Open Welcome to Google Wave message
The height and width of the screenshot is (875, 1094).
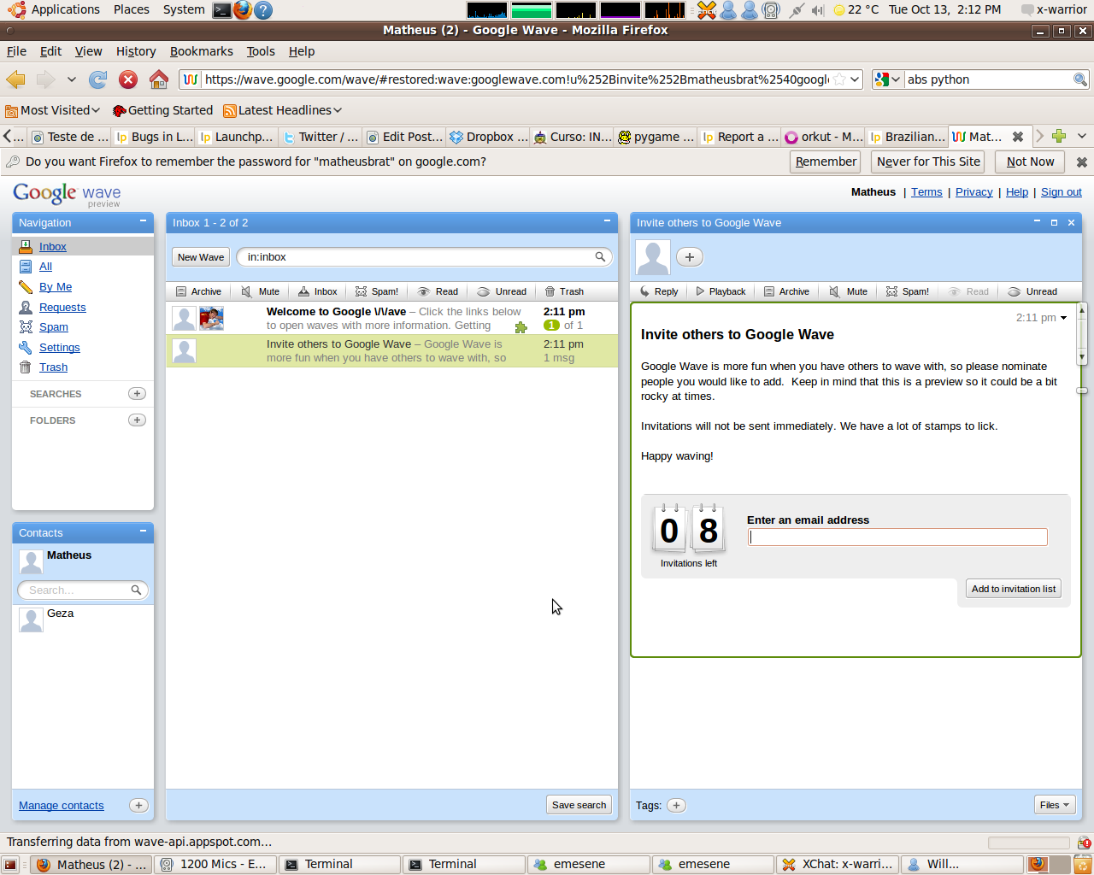coord(391,318)
